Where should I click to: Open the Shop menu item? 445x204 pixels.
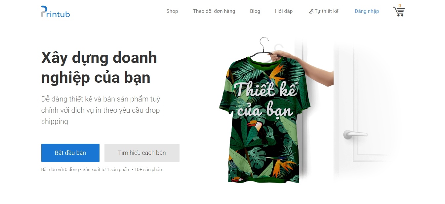pos(172,11)
